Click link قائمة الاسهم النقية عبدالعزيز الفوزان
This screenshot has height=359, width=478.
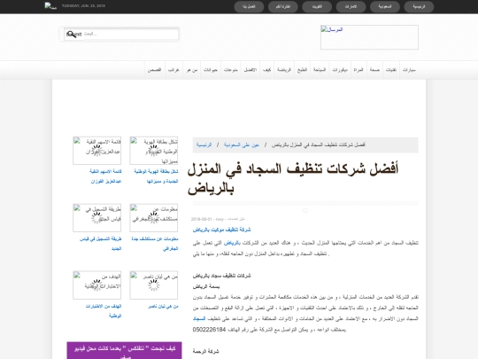pos(105,176)
